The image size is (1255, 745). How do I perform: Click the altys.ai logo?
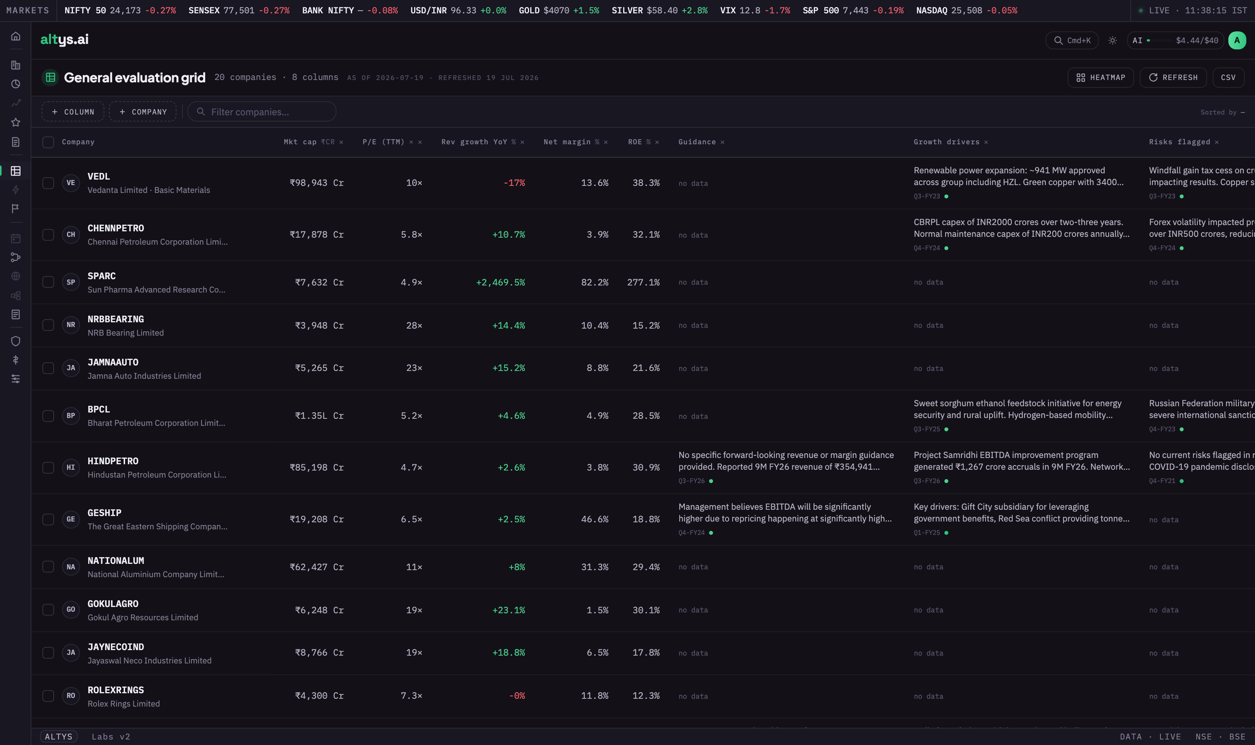[x=64, y=39]
